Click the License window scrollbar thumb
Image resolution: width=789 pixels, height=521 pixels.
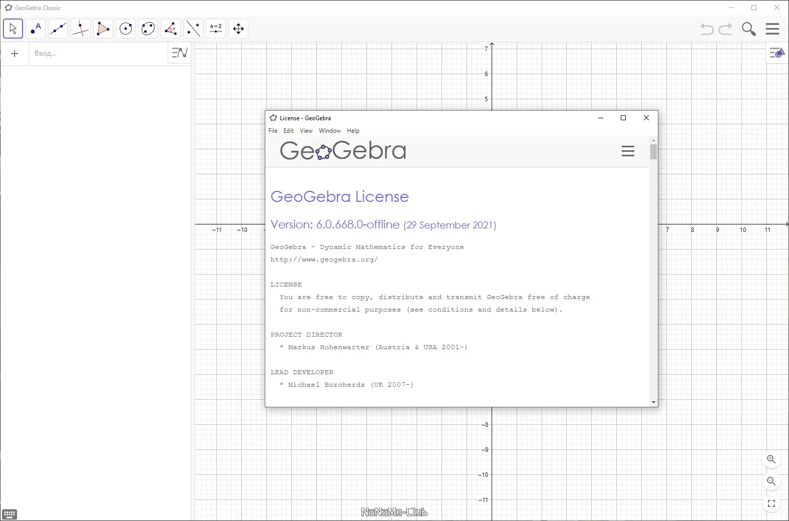click(x=653, y=152)
